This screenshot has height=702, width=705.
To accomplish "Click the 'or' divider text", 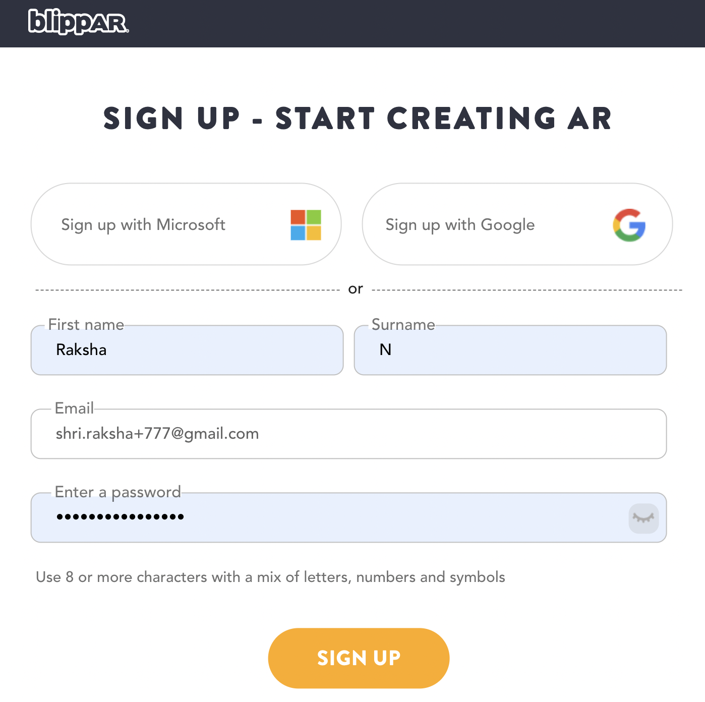I will (356, 289).
